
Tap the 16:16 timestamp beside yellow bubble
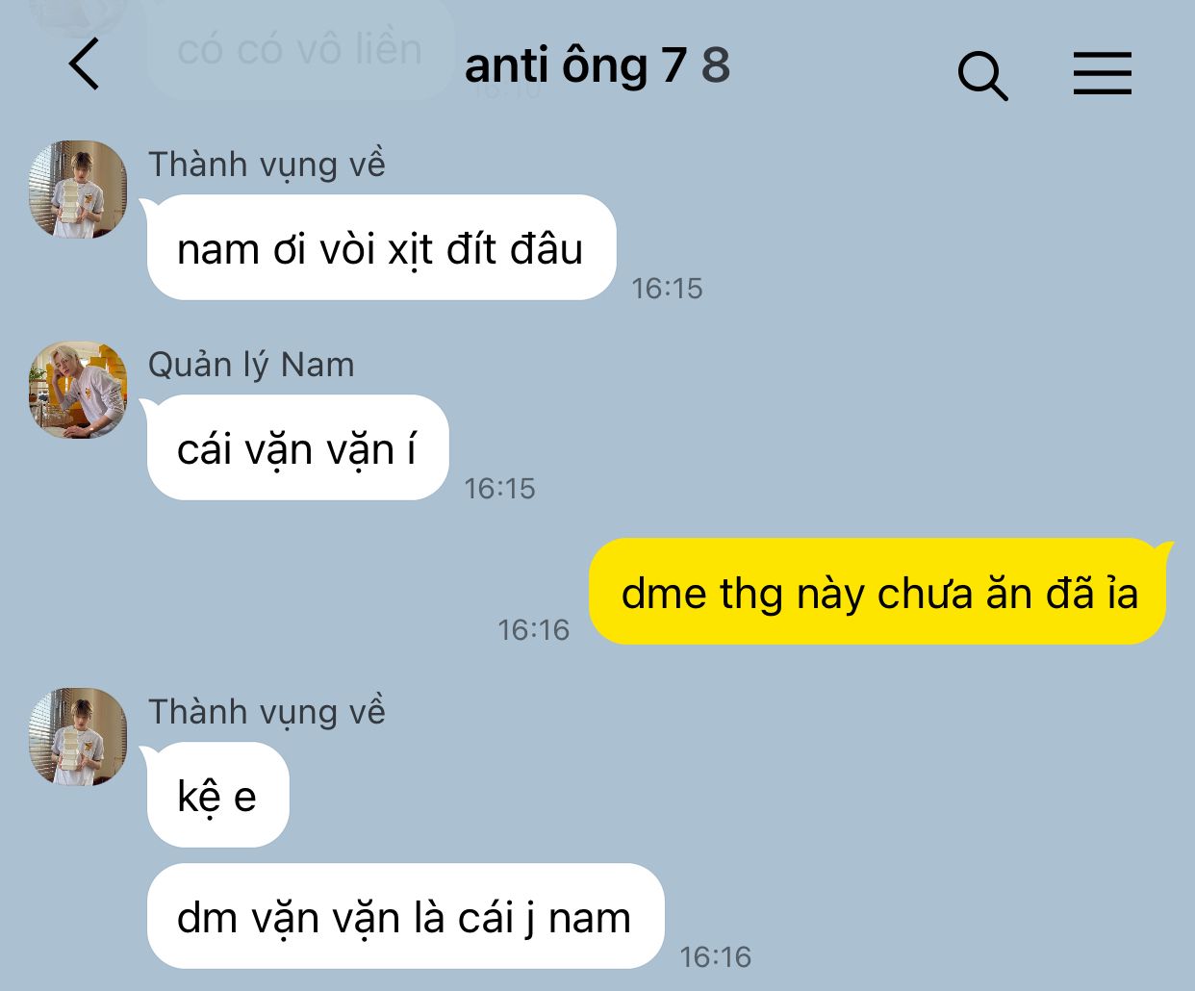point(533,630)
